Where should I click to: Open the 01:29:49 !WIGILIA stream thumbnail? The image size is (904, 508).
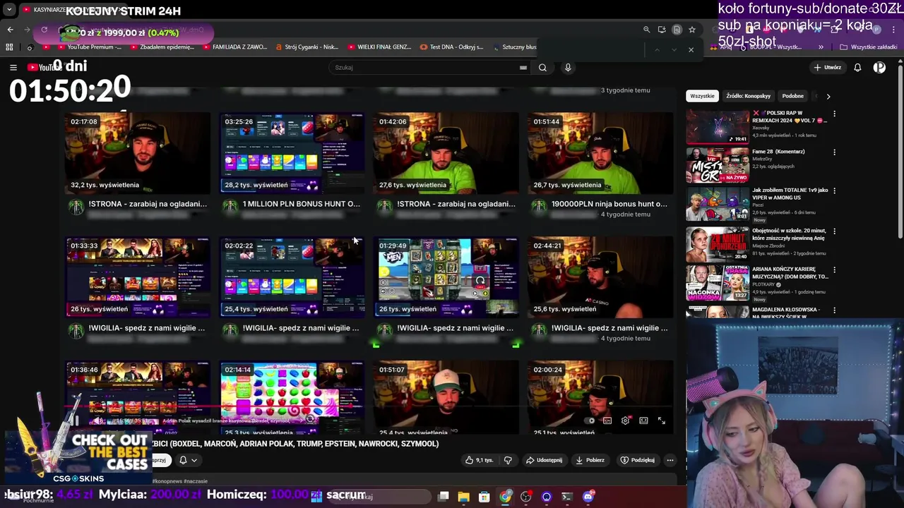(x=446, y=277)
